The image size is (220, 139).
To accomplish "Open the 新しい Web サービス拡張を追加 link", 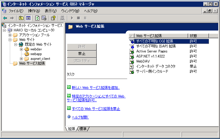I will [x=96, y=88].
